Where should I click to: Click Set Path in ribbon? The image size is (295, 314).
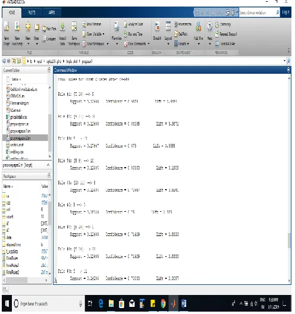(x=181, y=34)
